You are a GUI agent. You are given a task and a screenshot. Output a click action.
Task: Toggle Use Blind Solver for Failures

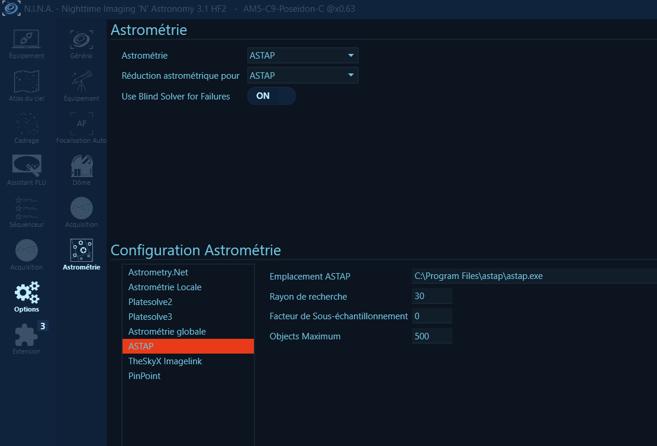click(271, 96)
